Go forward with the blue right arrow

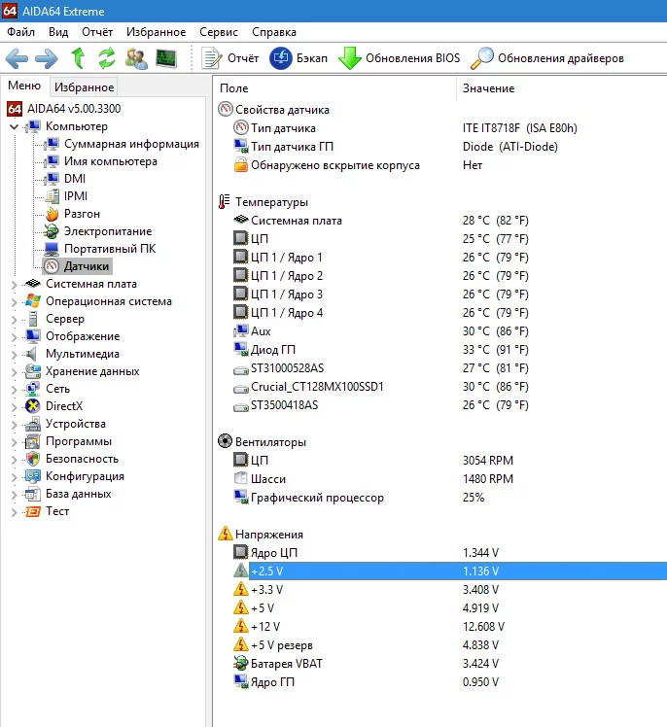pyautogui.click(x=47, y=58)
